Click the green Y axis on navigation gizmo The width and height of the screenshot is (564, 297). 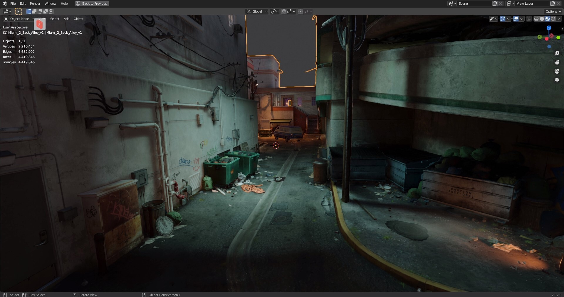[540, 37]
